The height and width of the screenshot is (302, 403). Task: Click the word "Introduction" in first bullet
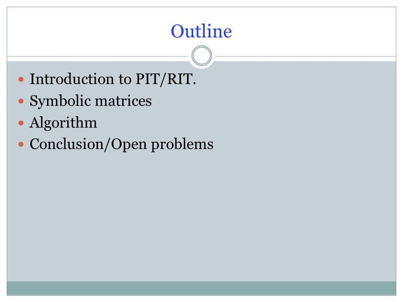tap(72, 79)
